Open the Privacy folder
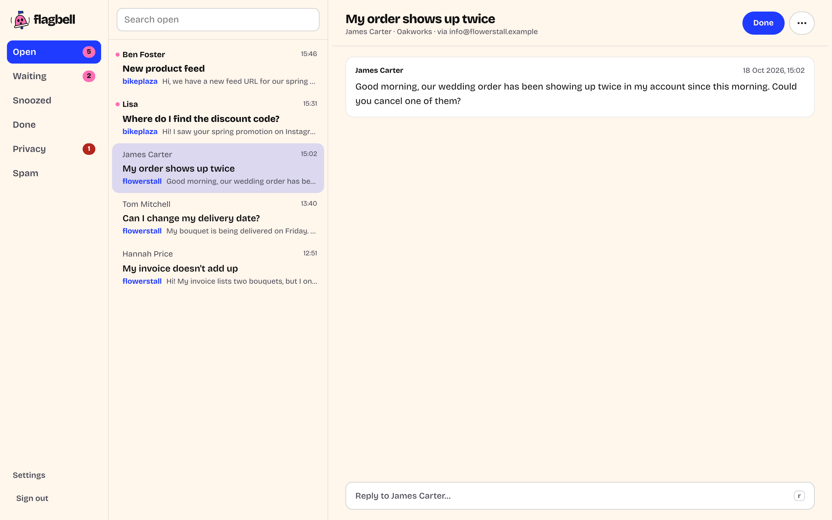 pyautogui.click(x=54, y=149)
